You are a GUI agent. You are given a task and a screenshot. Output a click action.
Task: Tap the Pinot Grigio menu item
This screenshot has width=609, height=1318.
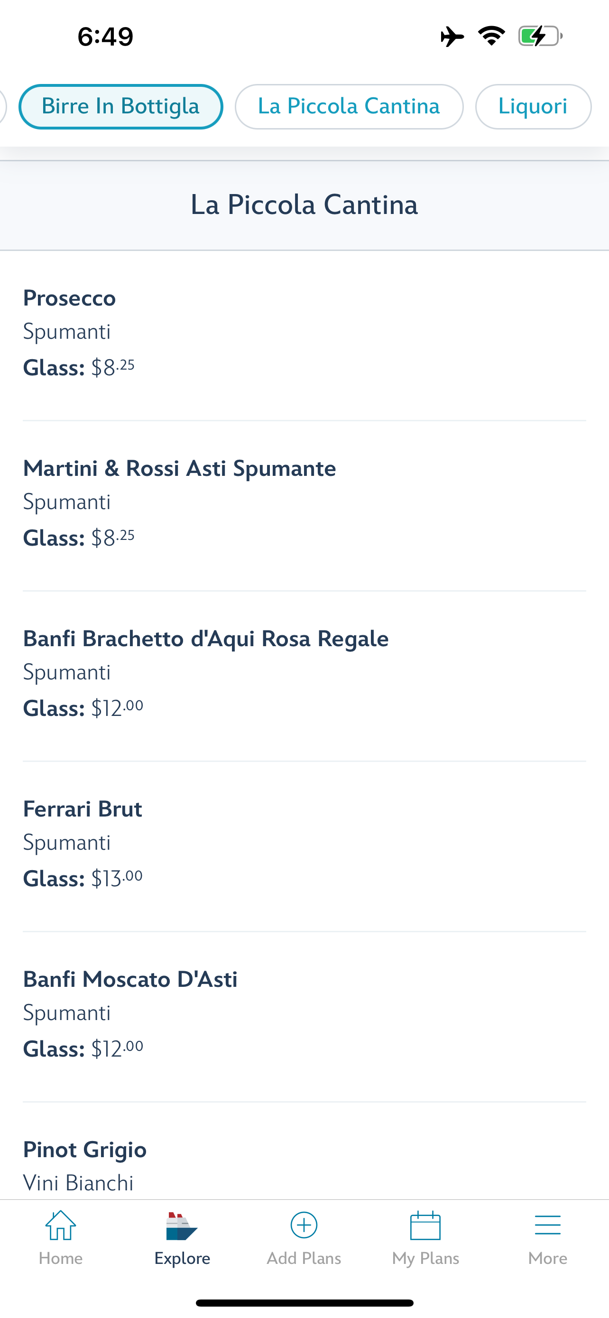85,1150
